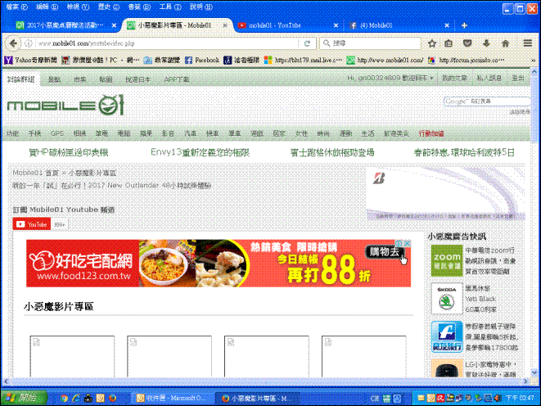Open the red 行動加值 category
Image resolution: width=541 pixels, height=406 pixels.
point(431,133)
